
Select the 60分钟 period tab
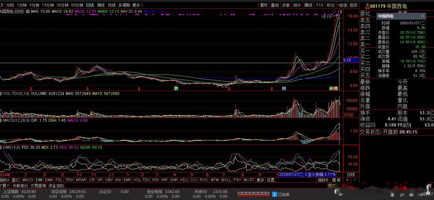(77, 5)
